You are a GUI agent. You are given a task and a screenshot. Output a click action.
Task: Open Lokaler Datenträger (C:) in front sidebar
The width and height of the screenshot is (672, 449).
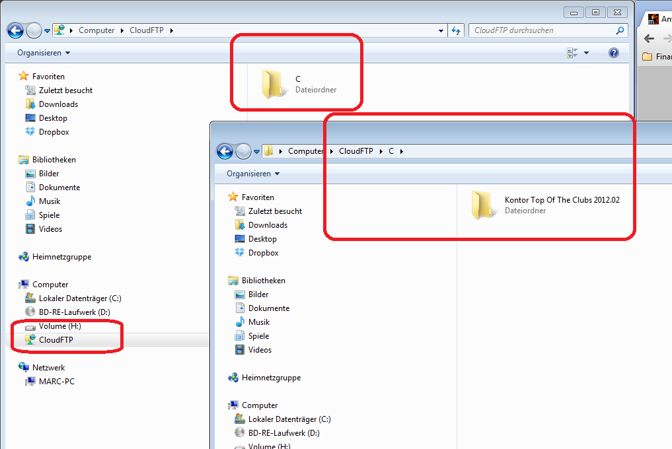[x=283, y=419]
